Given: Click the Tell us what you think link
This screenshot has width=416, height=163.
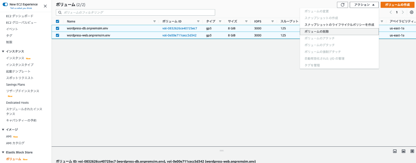Looking at the screenshot, I should pyautogui.click(x=21, y=8).
